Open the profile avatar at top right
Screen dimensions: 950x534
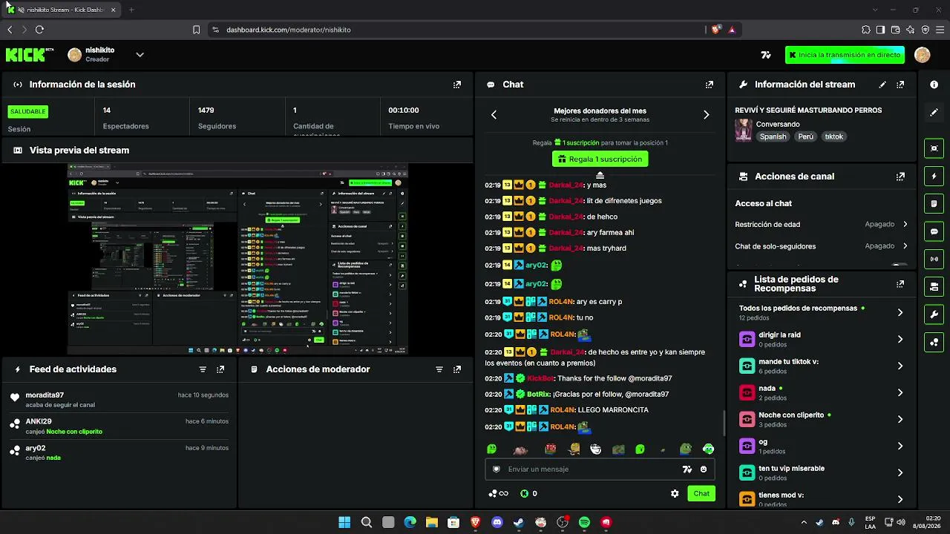tap(922, 55)
